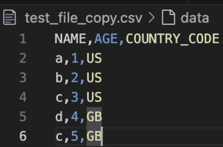Click the age value 4 on line 5
The image size is (223, 147).
pyautogui.click(x=75, y=117)
